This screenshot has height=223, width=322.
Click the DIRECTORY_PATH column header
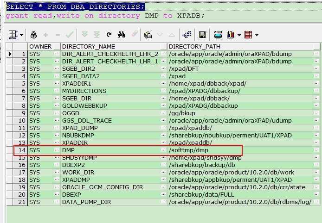tap(244, 47)
